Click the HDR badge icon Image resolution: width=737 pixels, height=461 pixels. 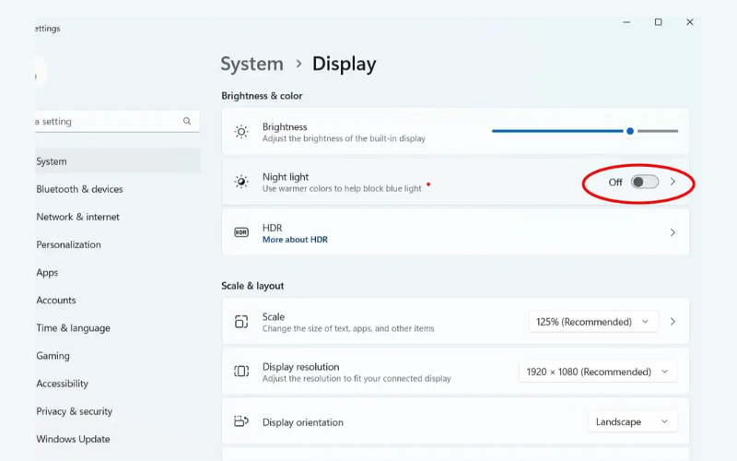[241, 232]
